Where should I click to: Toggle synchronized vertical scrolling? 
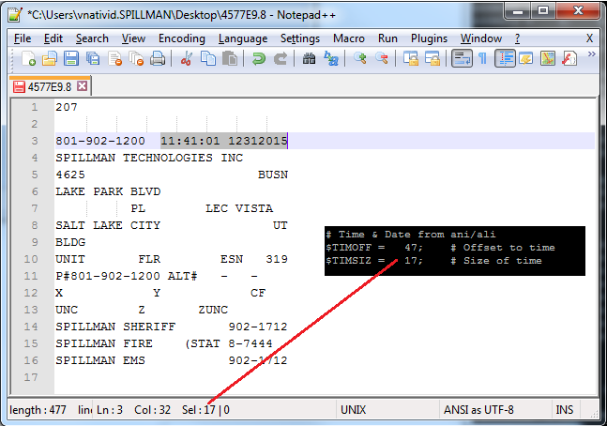pos(411,59)
